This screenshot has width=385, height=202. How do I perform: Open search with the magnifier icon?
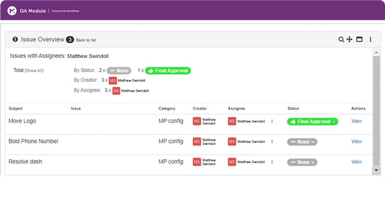pos(341,39)
